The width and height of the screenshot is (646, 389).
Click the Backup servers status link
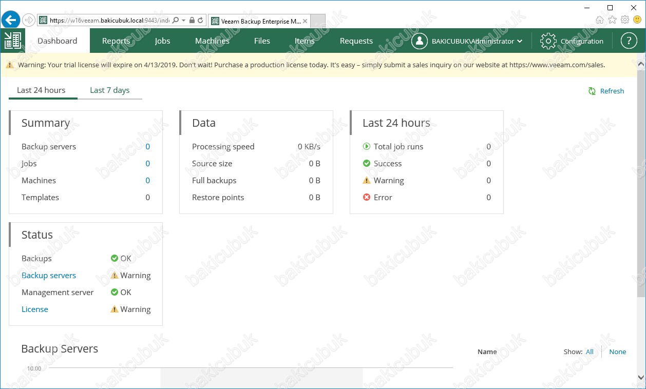pyautogui.click(x=49, y=275)
